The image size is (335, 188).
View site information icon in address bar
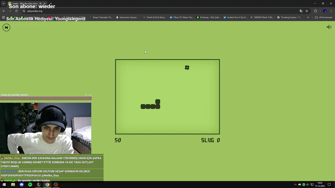tap(24, 11)
